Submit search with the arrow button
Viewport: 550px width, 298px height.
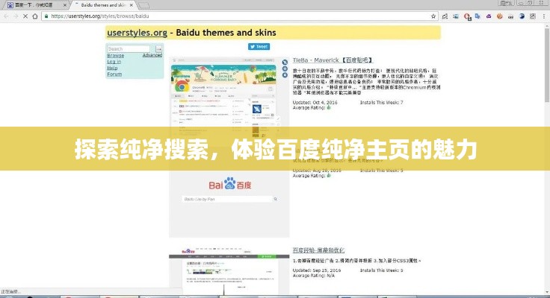click(x=158, y=48)
